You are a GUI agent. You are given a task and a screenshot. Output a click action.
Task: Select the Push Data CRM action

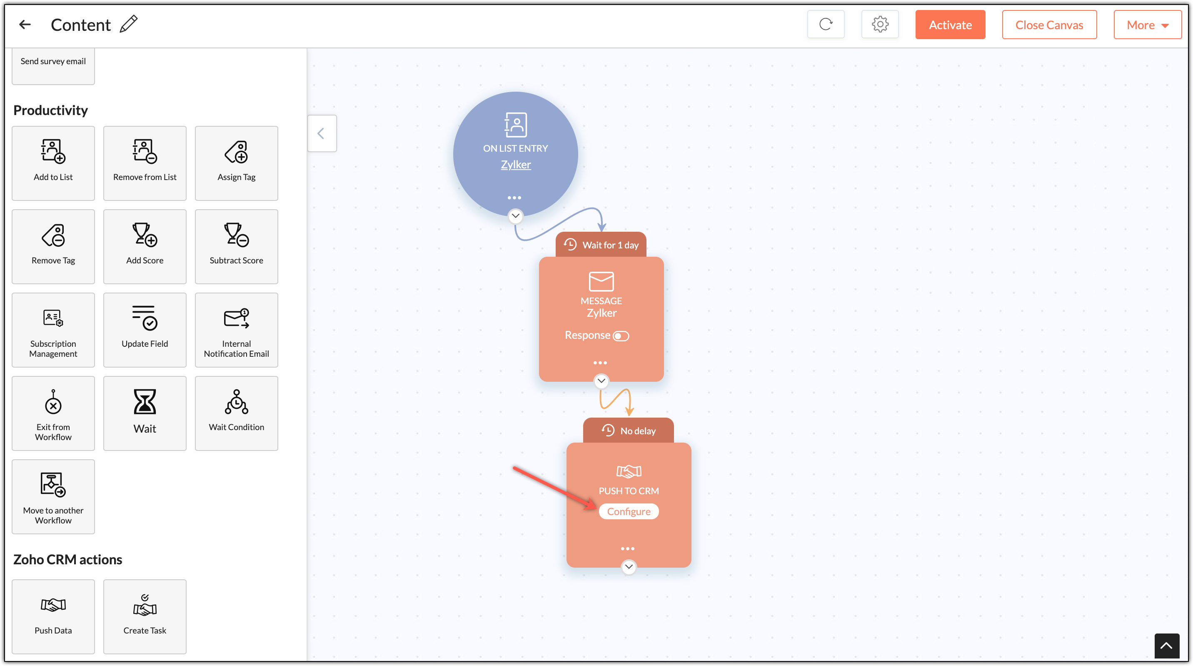(x=53, y=617)
